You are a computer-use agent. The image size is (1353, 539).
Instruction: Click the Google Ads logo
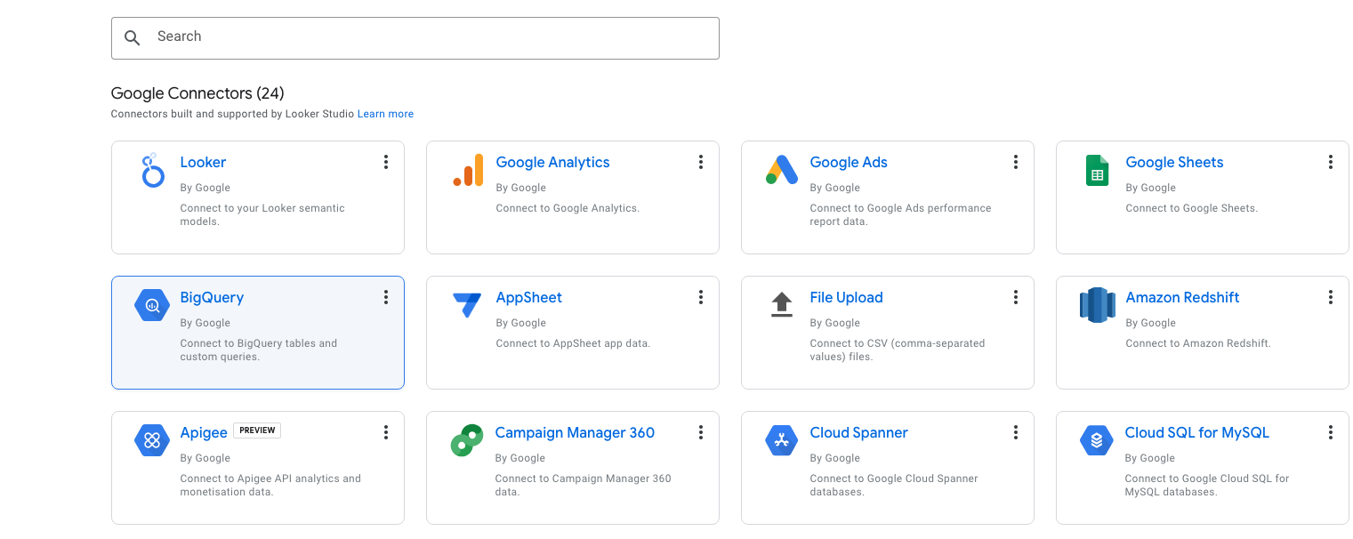coord(782,169)
